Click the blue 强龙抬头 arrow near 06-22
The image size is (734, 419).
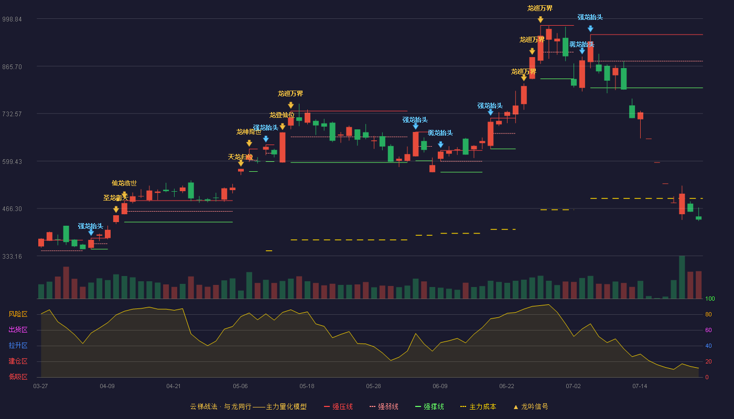491,112
